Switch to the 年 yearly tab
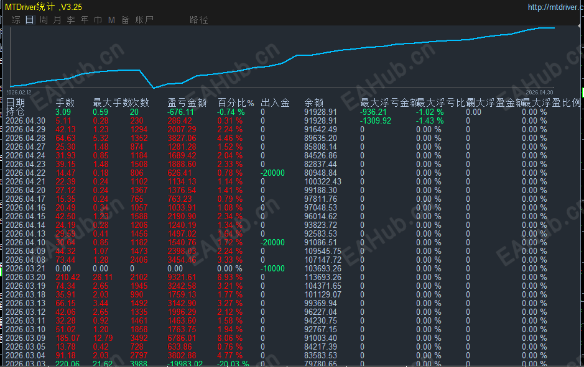584x367 pixels. pos(85,20)
